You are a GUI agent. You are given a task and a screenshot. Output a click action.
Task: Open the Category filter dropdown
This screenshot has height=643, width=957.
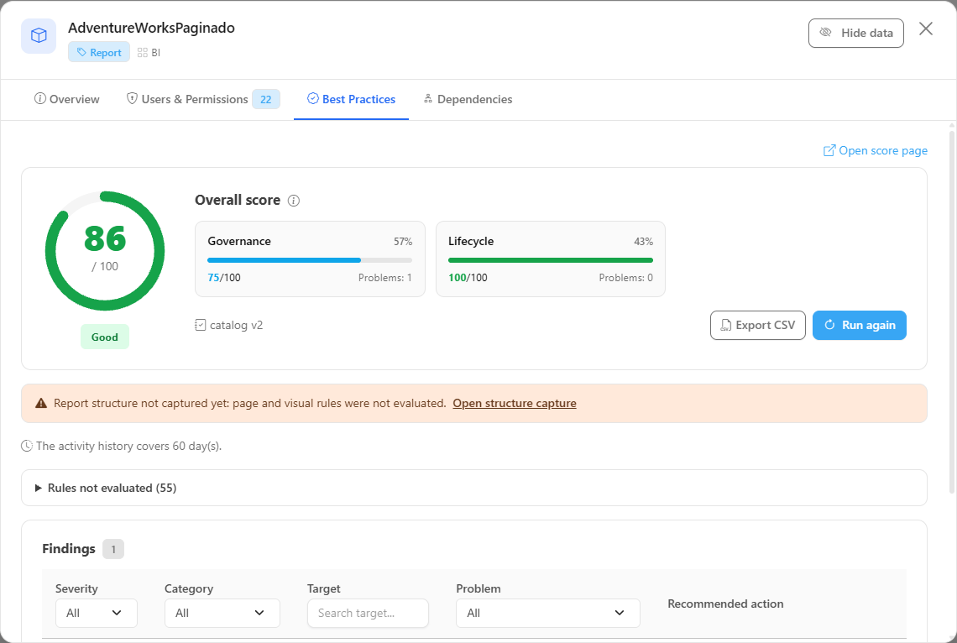pyautogui.click(x=222, y=613)
